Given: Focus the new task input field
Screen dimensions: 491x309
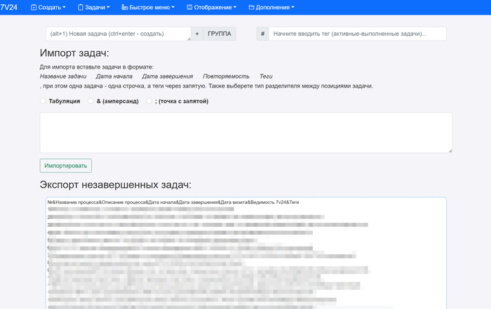Looking at the screenshot, I should pos(116,34).
